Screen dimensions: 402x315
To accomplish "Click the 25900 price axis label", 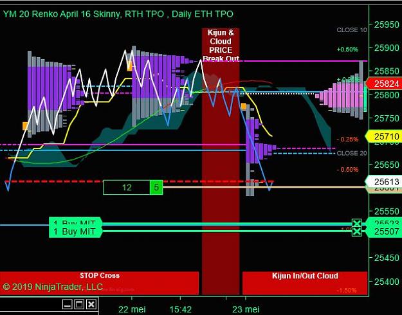I will click(387, 48).
